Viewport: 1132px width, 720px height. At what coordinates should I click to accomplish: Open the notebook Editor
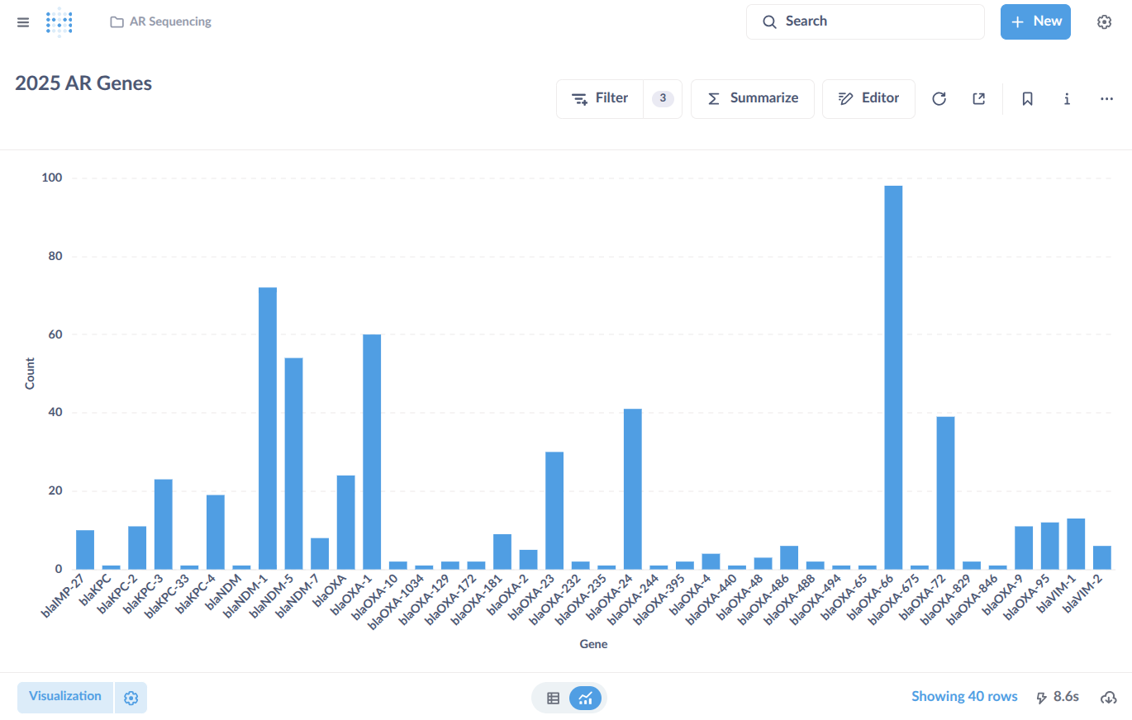pos(868,99)
